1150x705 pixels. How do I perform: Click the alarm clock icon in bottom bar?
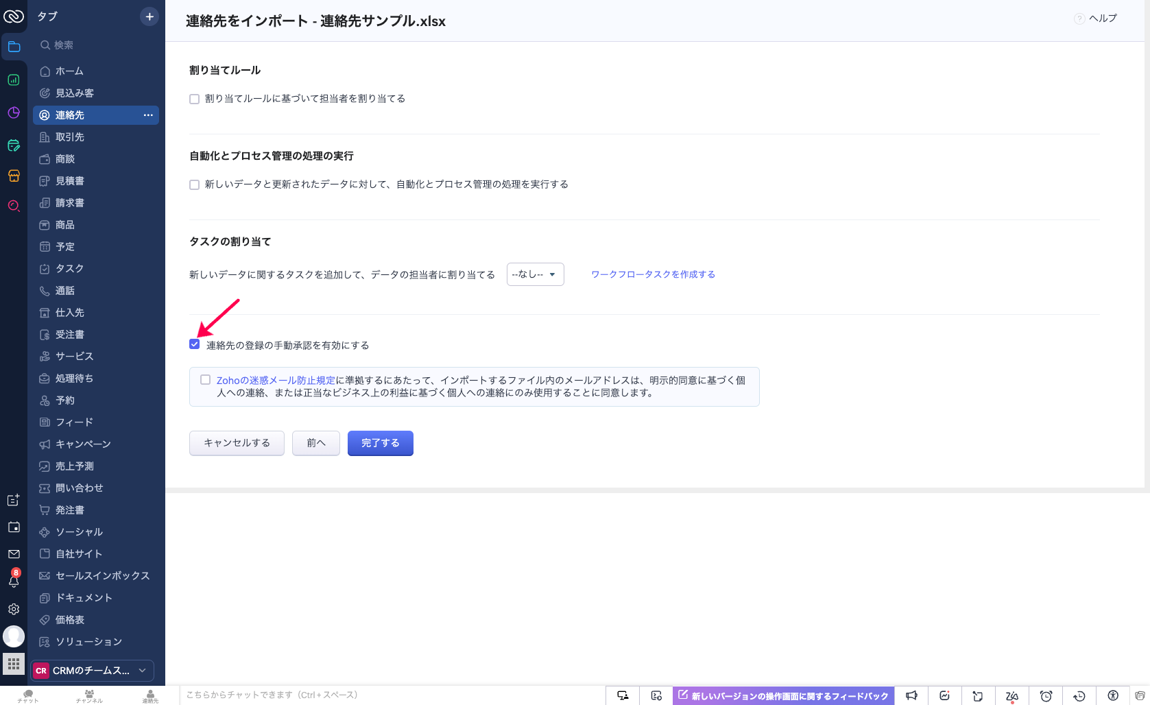(x=1046, y=696)
